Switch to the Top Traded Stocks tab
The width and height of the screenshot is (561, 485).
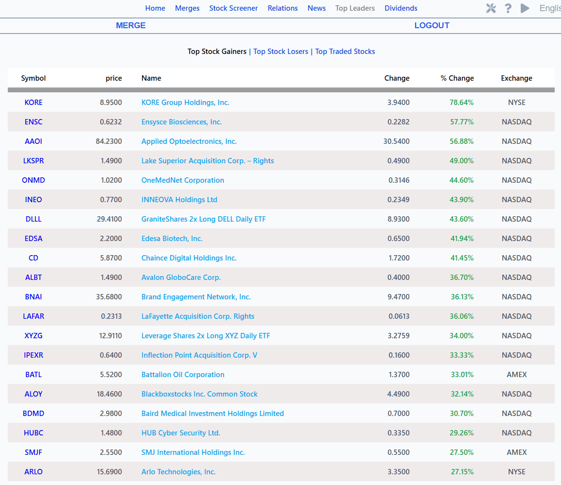coord(345,52)
